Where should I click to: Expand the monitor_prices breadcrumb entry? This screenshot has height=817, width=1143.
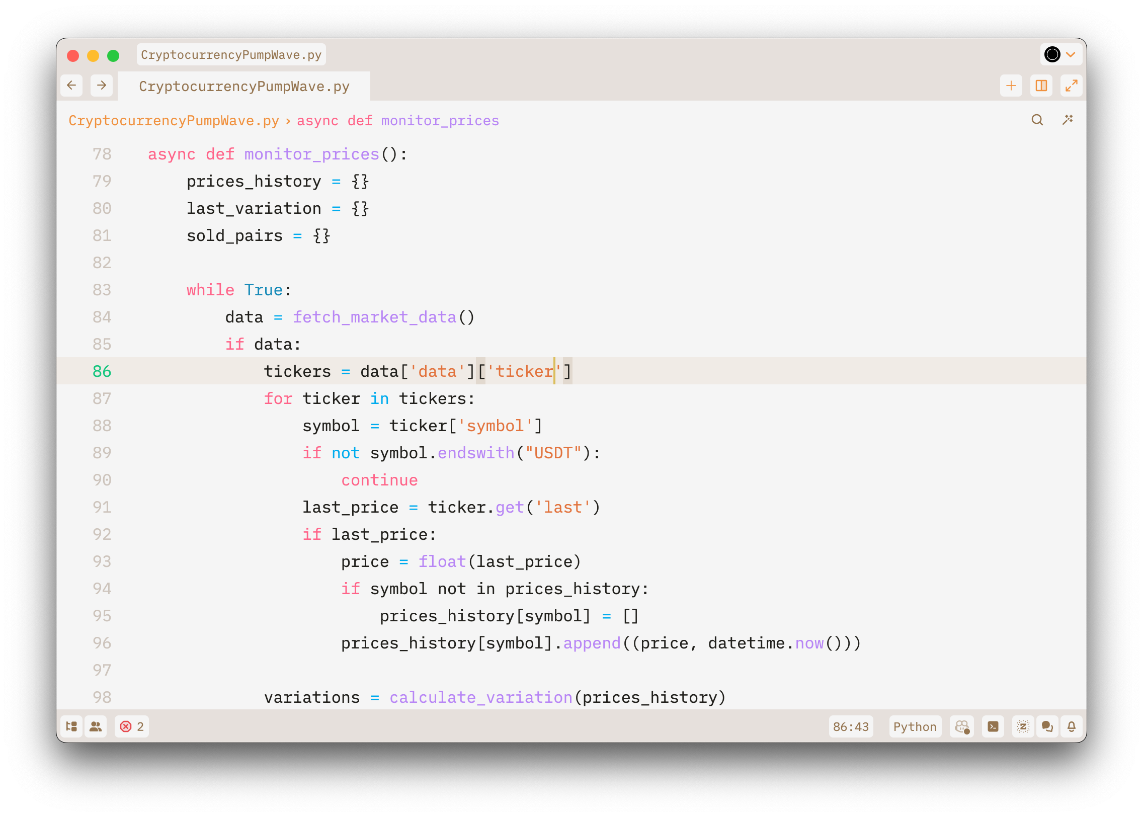coord(440,120)
